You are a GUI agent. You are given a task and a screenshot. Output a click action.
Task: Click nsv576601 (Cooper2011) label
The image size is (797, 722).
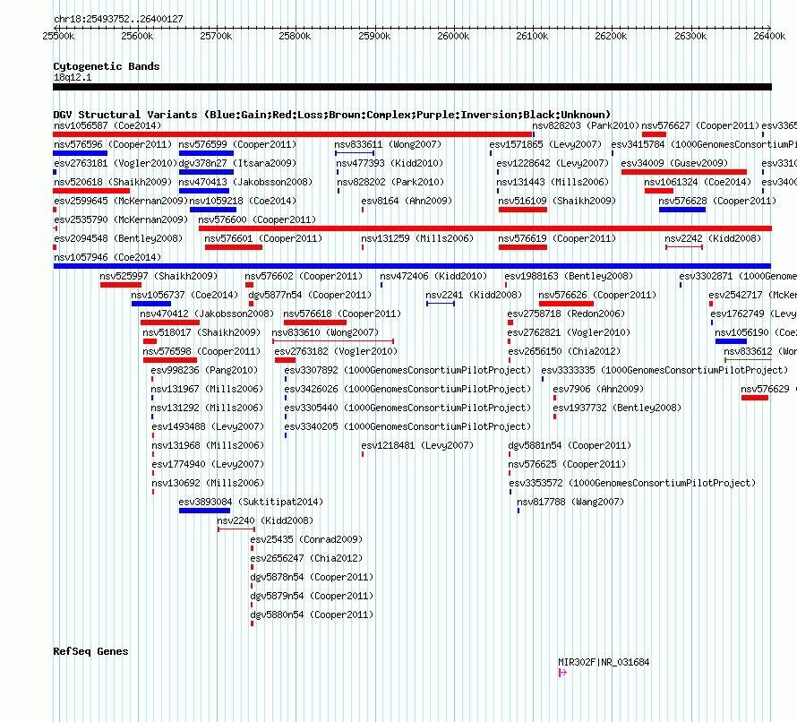(263, 238)
